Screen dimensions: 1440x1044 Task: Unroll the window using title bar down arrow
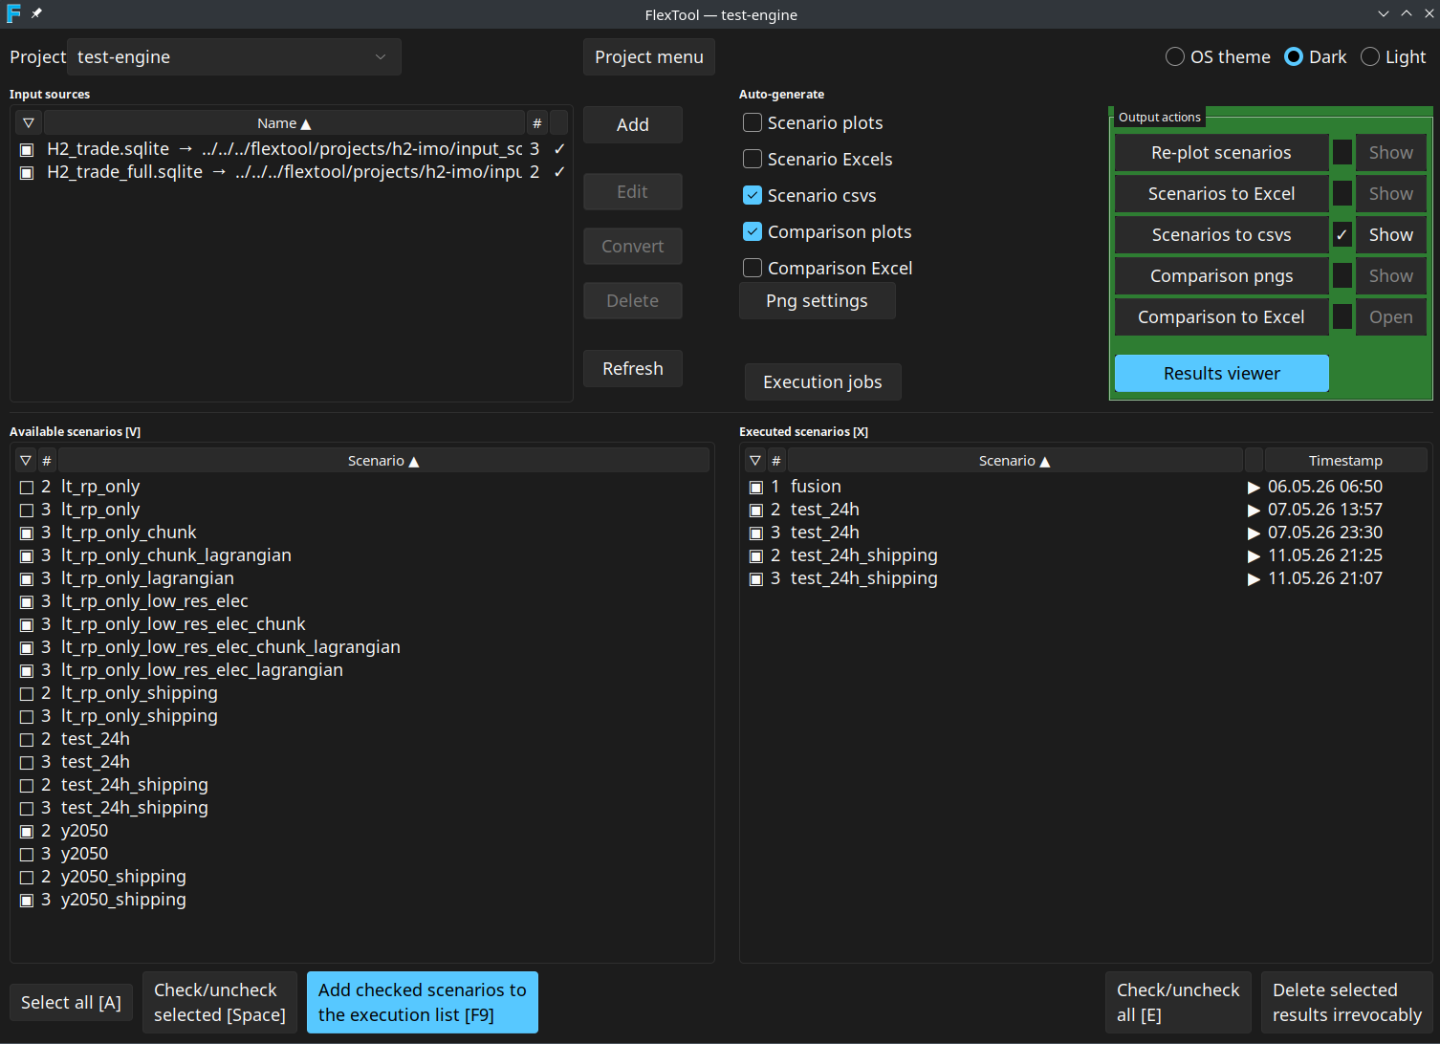tap(1383, 13)
